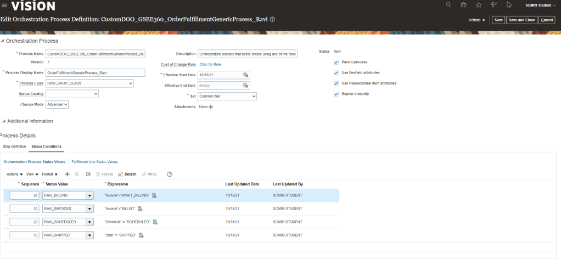Uncheck the Parent process checkbox

336,62
